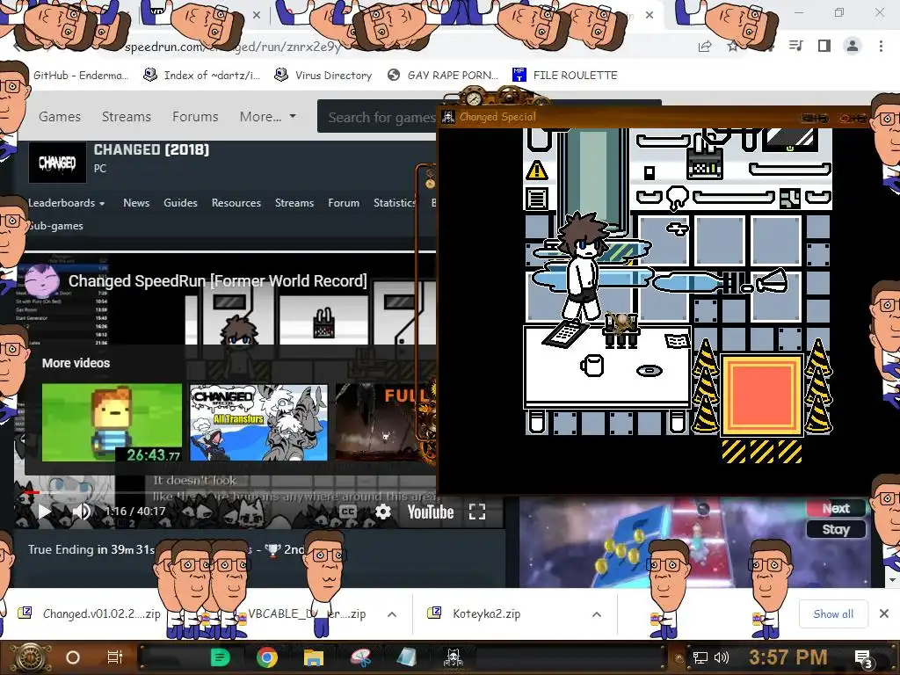Open the FILE ROULETTE bookmark
Screen dimensions: 900x675
565,76
